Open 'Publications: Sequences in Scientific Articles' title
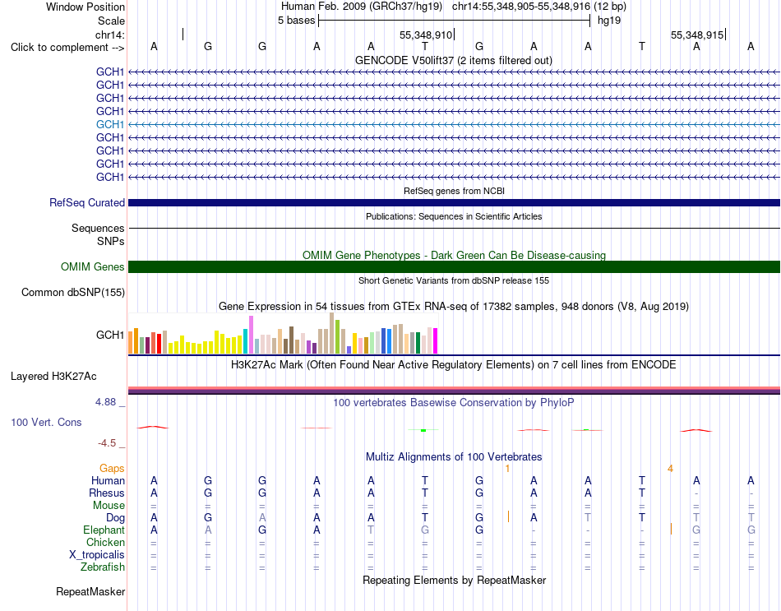The height and width of the screenshot is (611, 781). pyautogui.click(x=454, y=216)
